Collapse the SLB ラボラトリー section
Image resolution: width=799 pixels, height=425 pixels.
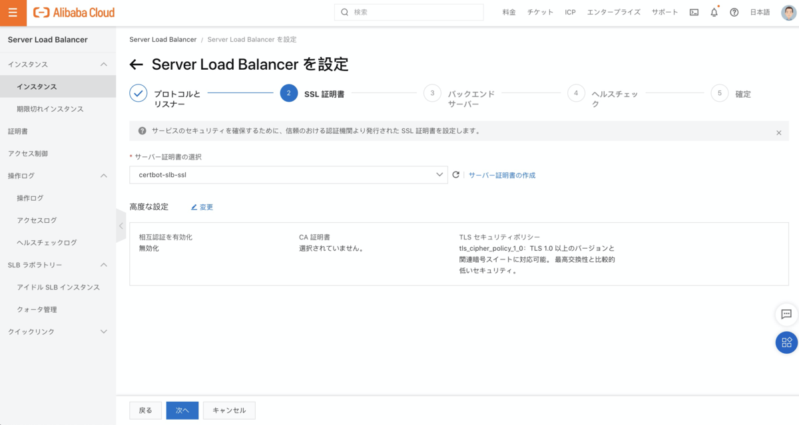coord(103,265)
